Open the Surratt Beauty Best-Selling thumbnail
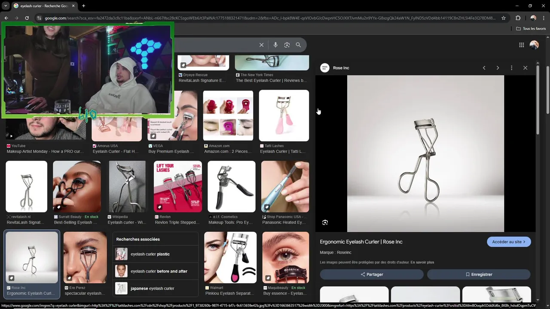550x309 pixels. tap(77, 187)
